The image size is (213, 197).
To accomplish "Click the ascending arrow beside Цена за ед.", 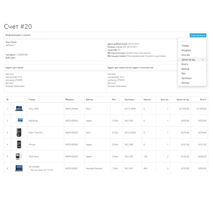I will pos(203,60).
